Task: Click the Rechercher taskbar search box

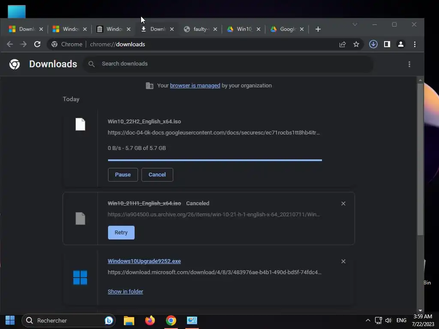Action: (x=69, y=320)
